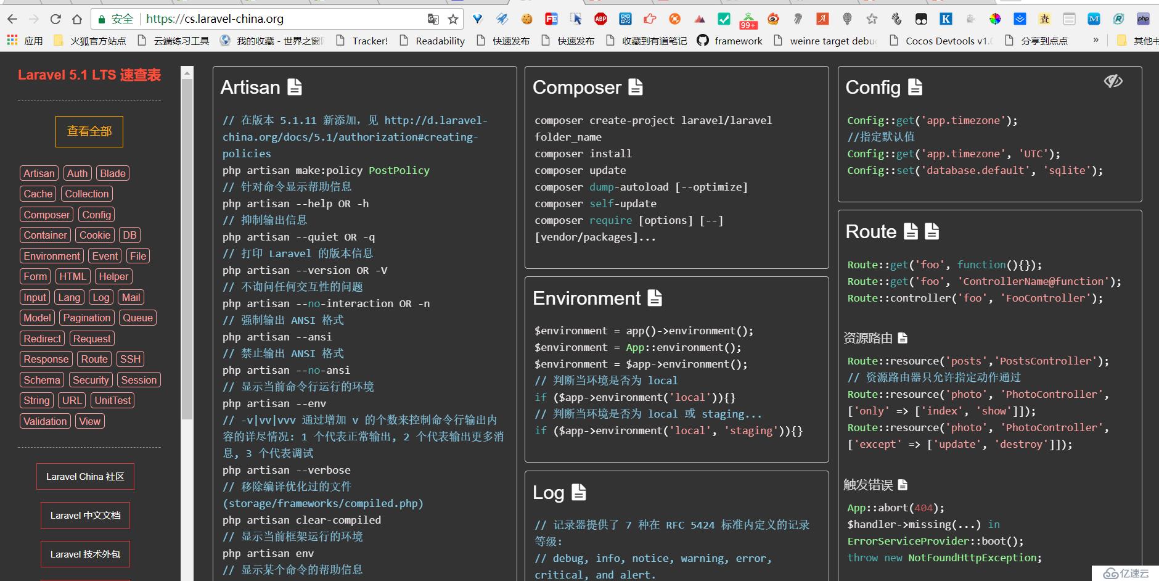Reload the current page
Image resolution: width=1159 pixels, height=581 pixels.
(x=55, y=19)
